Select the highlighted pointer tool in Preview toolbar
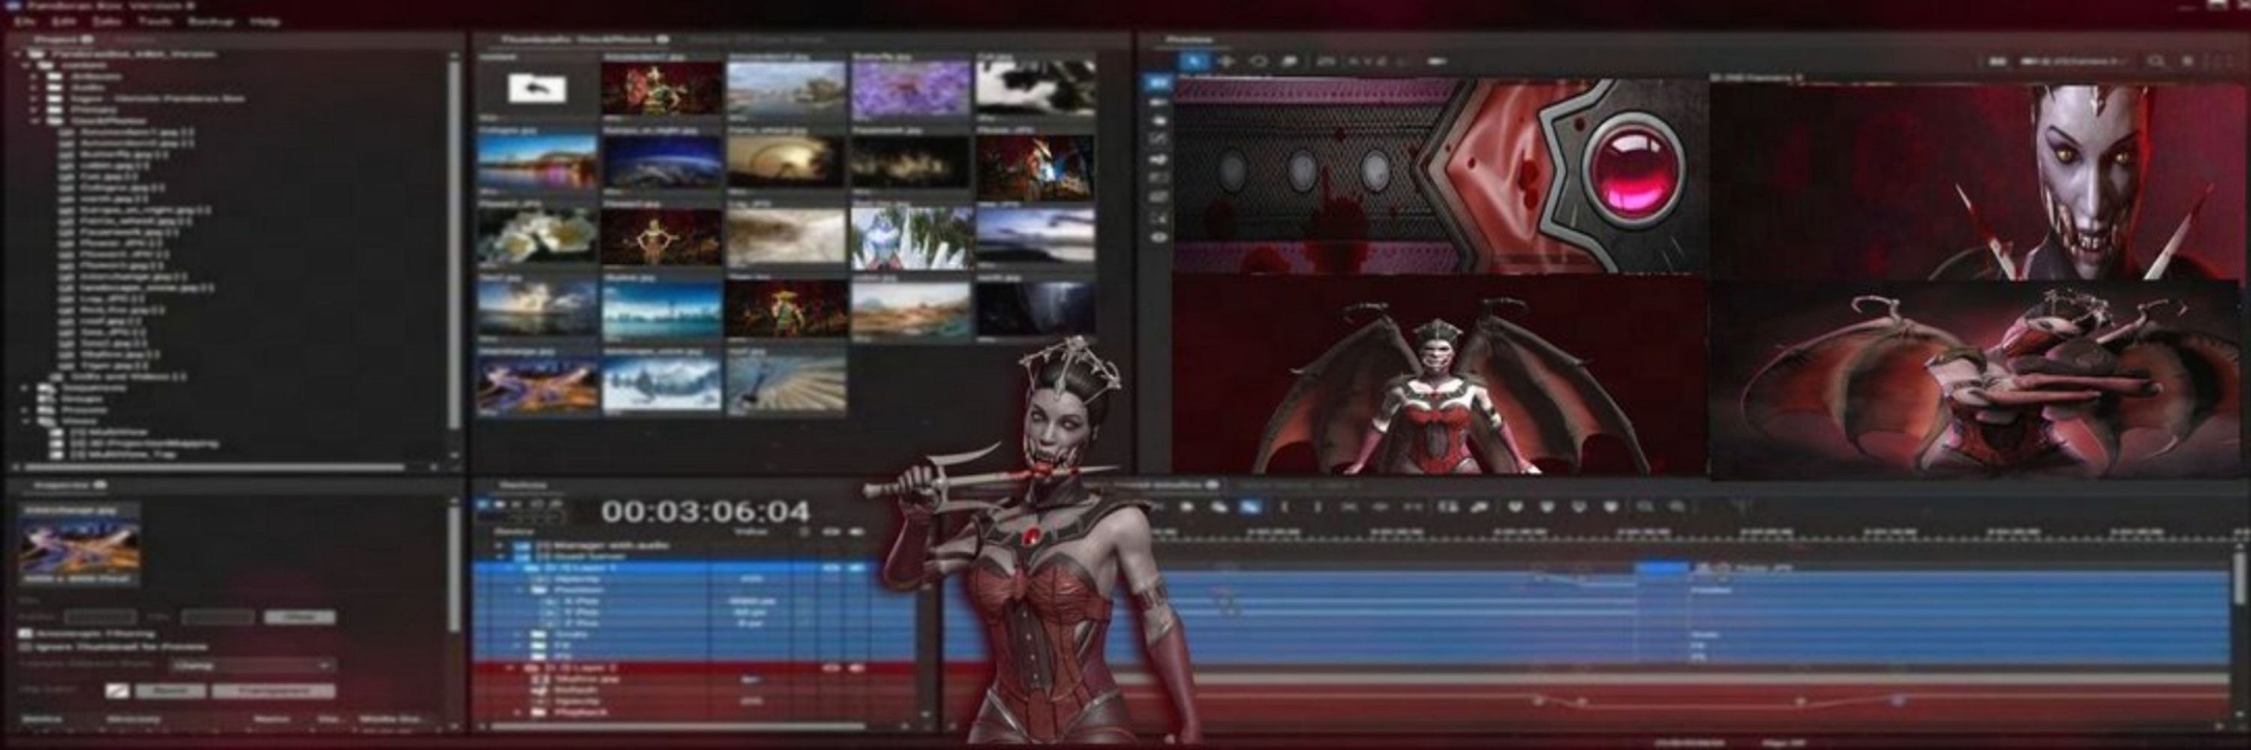 [x=1194, y=60]
